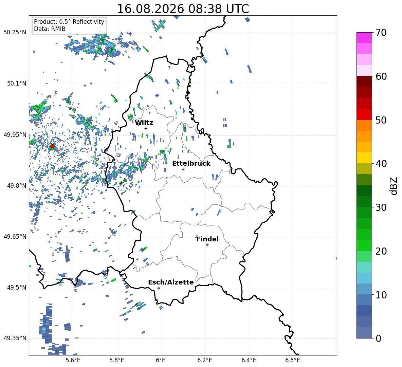The height and width of the screenshot is (367, 402).
Task: Click the Findel station cross marker
Action: click(207, 245)
